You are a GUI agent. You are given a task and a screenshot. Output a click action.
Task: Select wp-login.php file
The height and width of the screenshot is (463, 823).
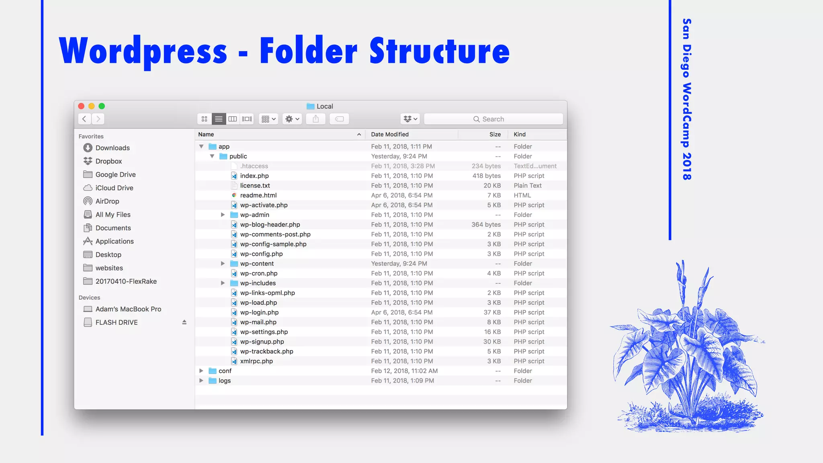coord(381,312)
